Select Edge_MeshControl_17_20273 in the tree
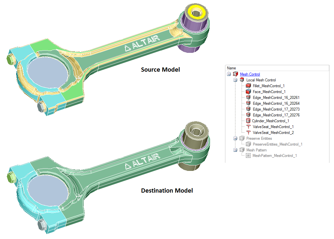The image size is (334, 239). click(x=271, y=109)
